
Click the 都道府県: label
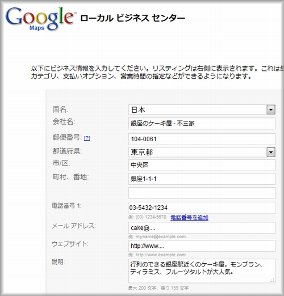pyautogui.click(x=67, y=151)
